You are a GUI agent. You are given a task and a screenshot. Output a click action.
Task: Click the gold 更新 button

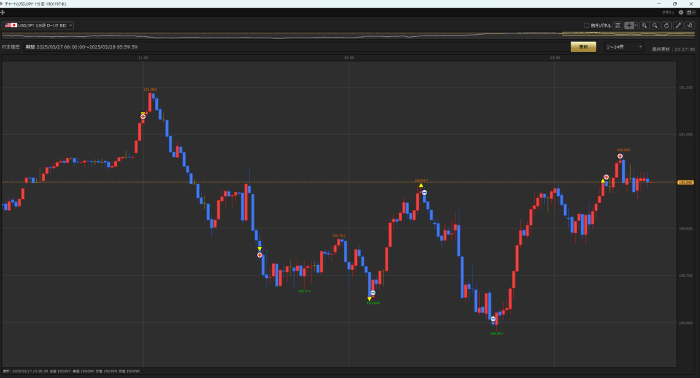(583, 46)
